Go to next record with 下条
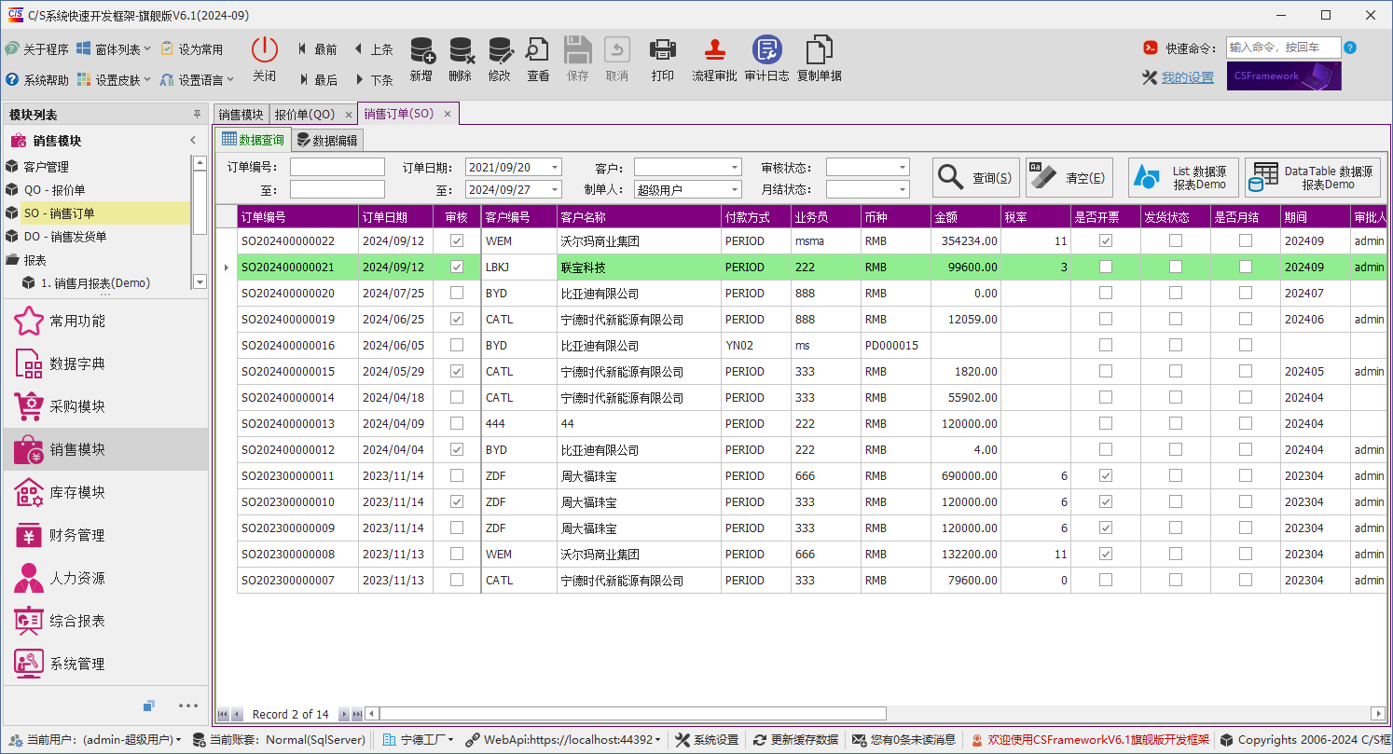Viewport: 1393px width, 754px height. click(x=373, y=80)
